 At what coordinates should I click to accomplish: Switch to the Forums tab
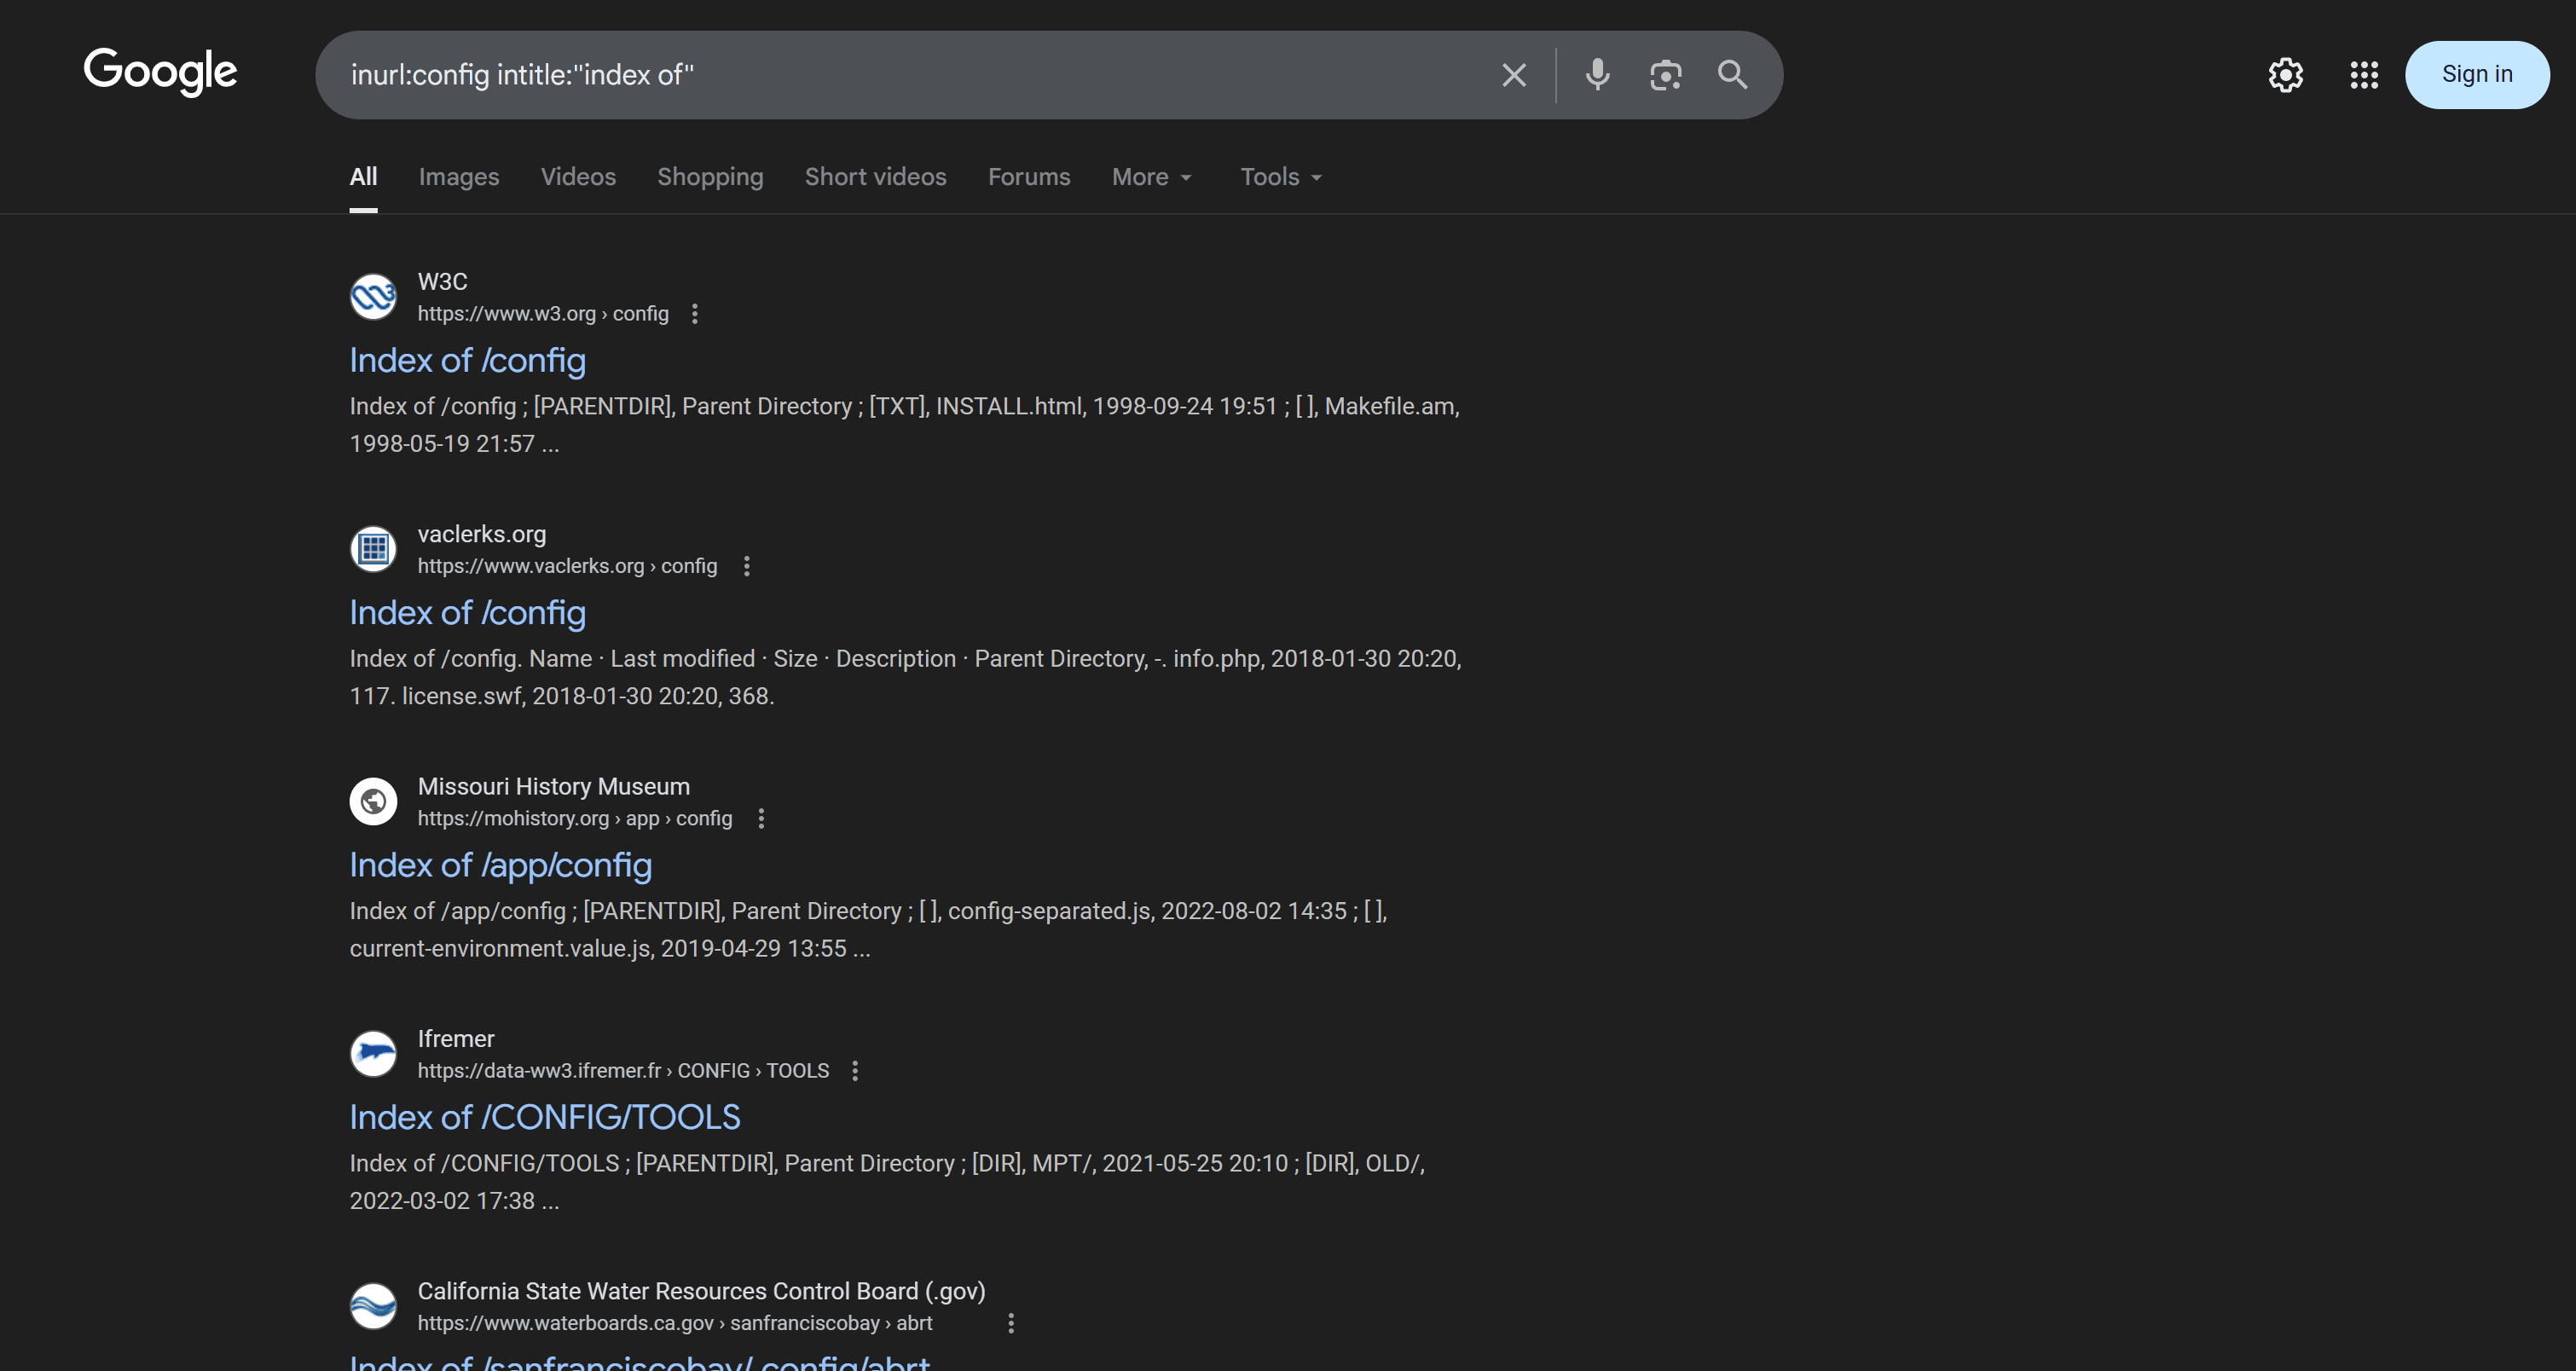(1029, 176)
